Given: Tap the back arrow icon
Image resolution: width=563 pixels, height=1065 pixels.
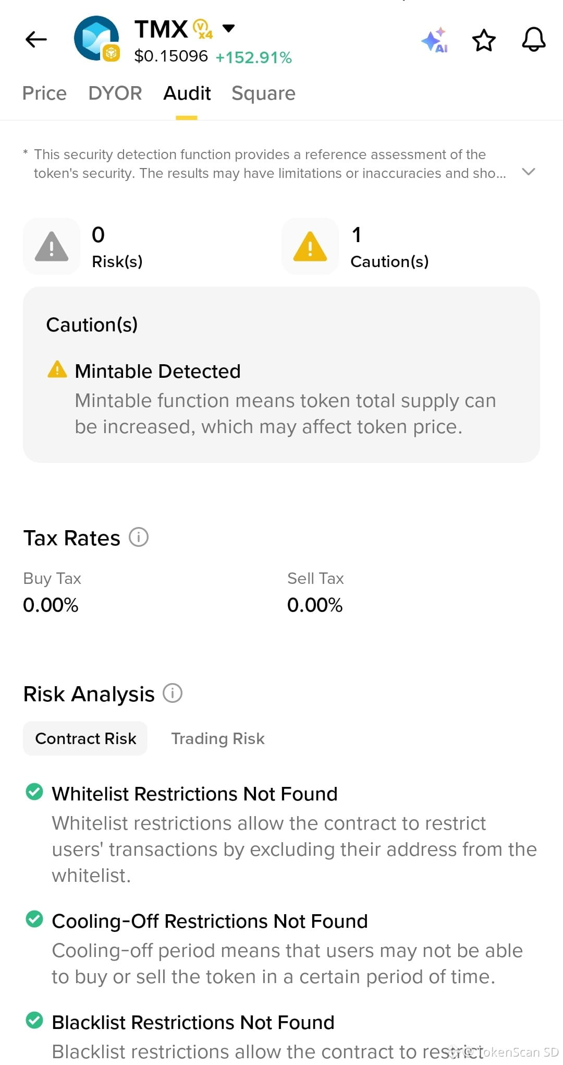Looking at the screenshot, I should click(36, 39).
